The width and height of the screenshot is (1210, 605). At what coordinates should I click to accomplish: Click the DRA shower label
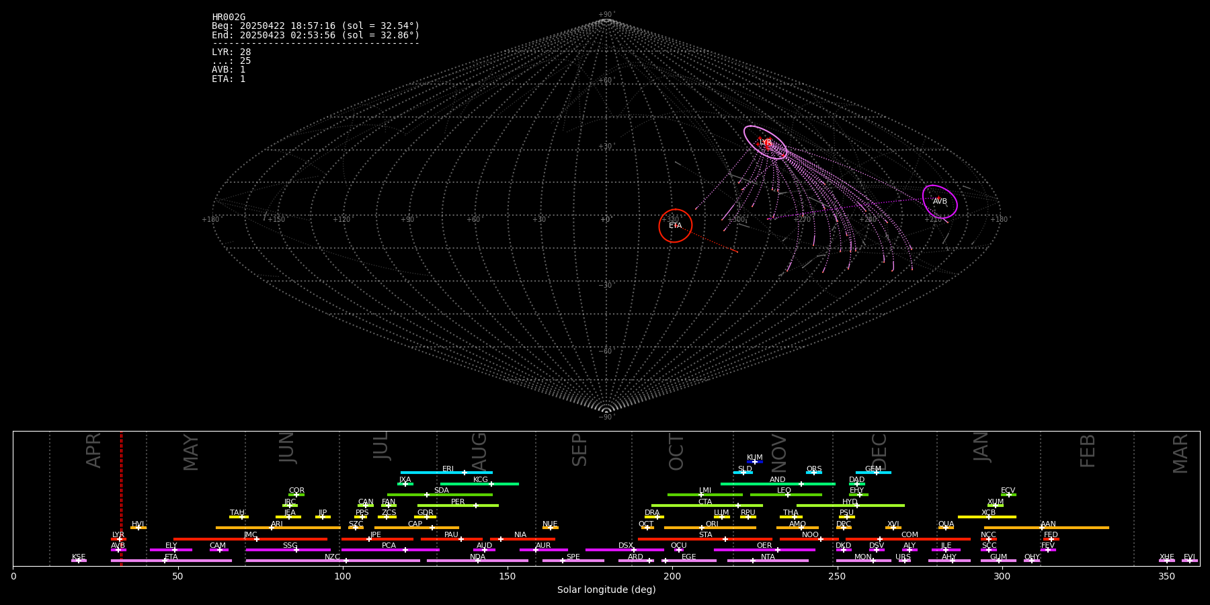pos(652,513)
